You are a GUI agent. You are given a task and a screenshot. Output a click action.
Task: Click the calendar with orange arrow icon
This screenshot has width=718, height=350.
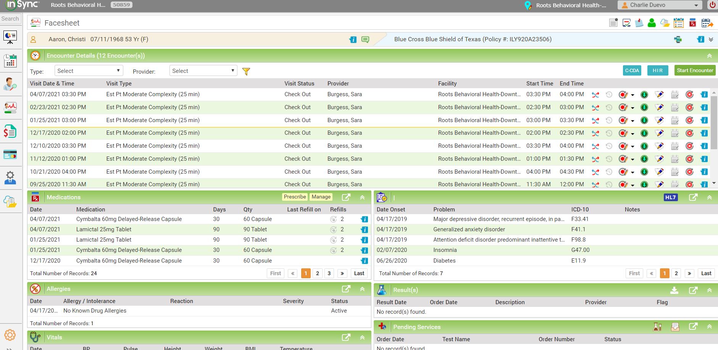click(707, 23)
